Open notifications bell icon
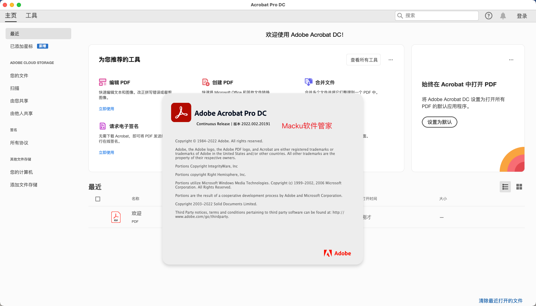Viewport: 536px width, 306px height. click(503, 16)
